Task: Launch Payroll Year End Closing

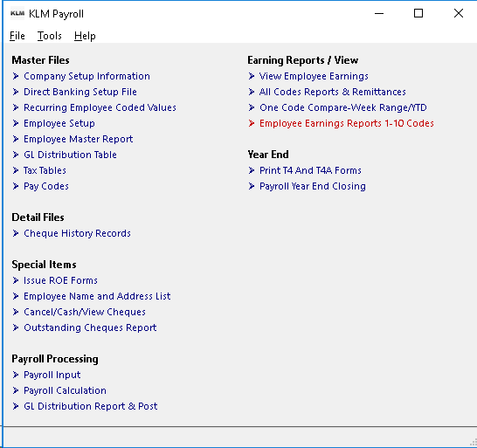Action: [313, 186]
